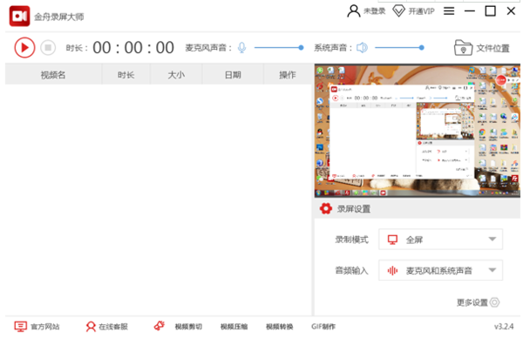Screen dimensions: 523x339
Task: Click the red waveform audio icon
Action: (392, 271)
